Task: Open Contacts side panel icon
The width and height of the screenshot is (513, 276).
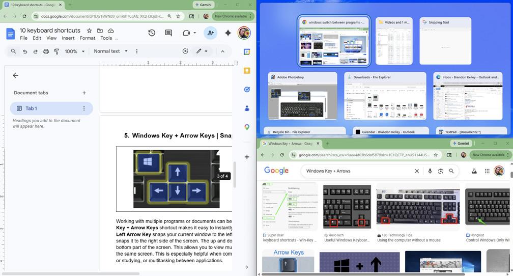Action: 247,108
